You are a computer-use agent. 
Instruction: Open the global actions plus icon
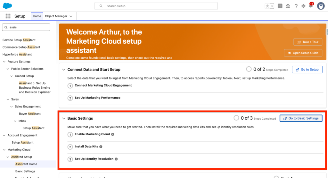pos(280,6)
